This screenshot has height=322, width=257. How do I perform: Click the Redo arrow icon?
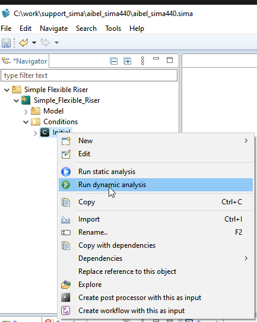pyautogui.click(x=45, y=43)
